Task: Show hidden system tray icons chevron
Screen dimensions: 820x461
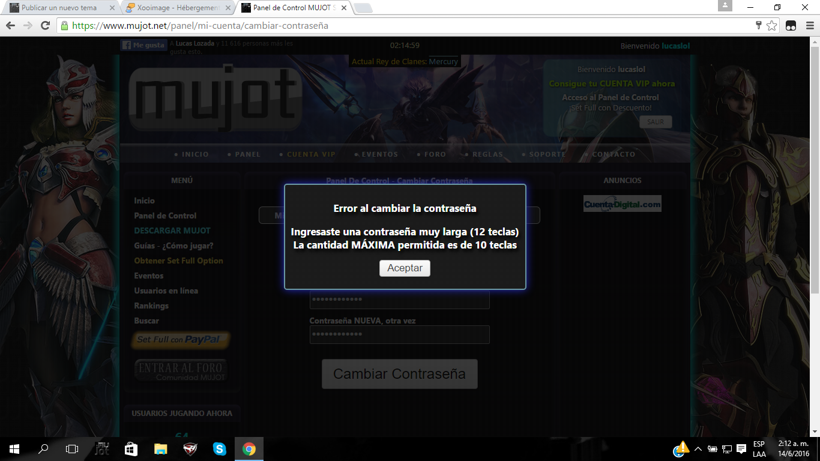Action: click(698, 449)
